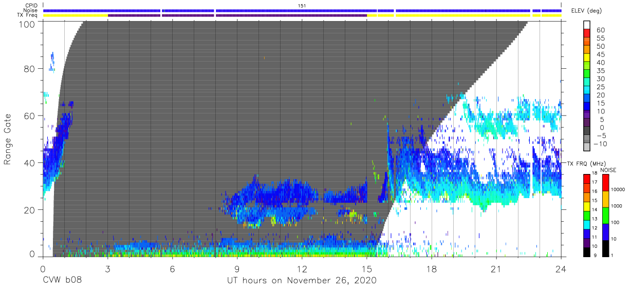Click the red top segment of NOISE colorbar
This screenshot has height=291, width=631.
(606, 183)
